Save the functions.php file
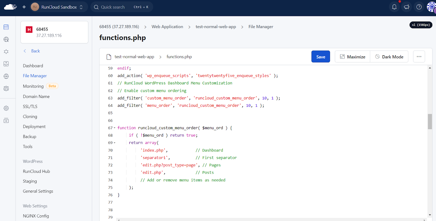The image size is (436, 221). (320, 57)
